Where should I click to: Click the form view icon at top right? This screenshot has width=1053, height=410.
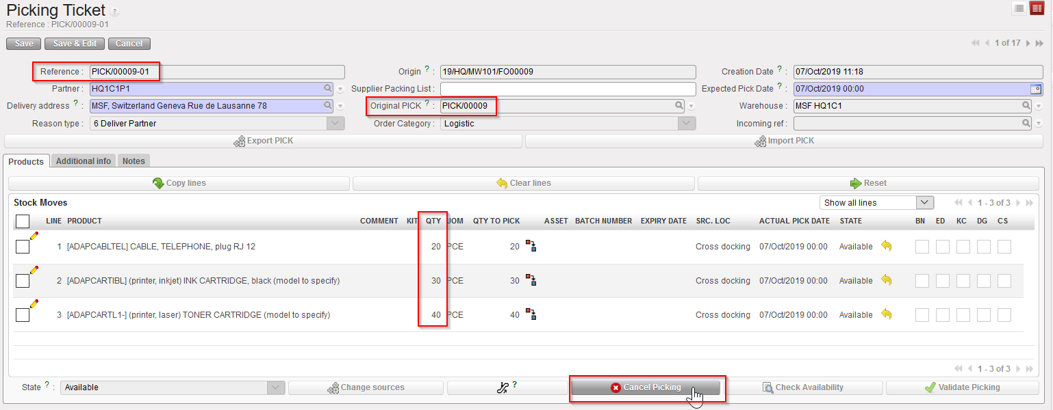coord(1037,8)
